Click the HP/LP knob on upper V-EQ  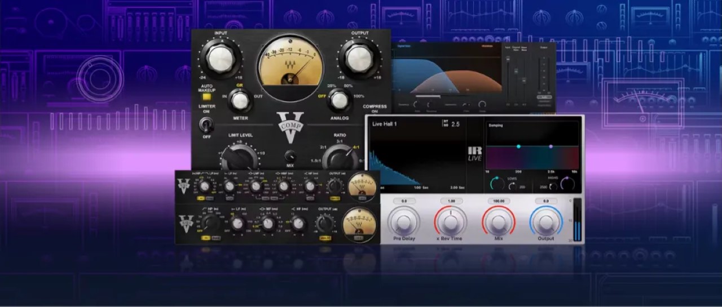(x=205, y=186)
